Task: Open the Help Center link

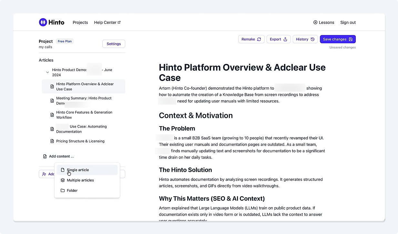Action: click(107, 22)
